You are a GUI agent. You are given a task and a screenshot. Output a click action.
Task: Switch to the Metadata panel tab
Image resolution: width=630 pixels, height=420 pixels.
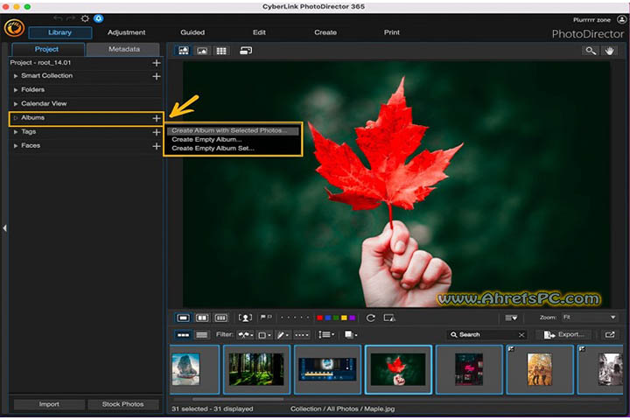[x=123, y=49]
